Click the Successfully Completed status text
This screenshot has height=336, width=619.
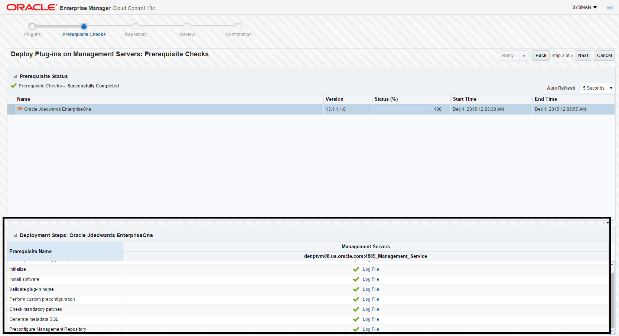(93, 86)
